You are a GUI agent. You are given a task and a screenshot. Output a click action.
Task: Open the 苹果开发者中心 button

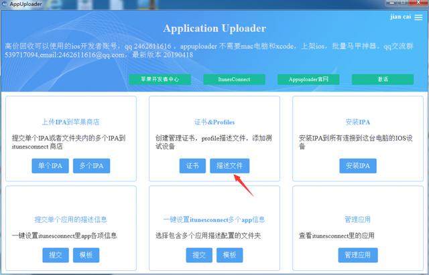tap(160, 79)
